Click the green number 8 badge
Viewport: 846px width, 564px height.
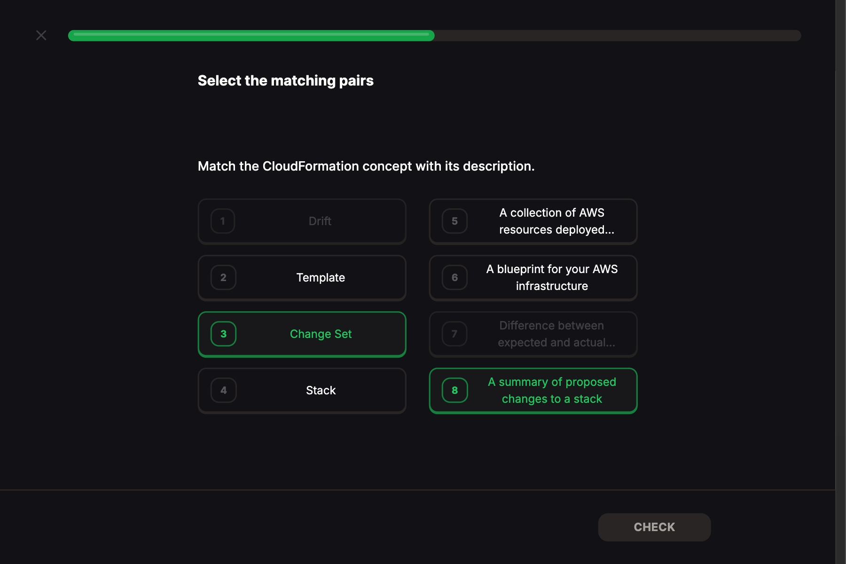pyautogui.click(x=454, y=390)
